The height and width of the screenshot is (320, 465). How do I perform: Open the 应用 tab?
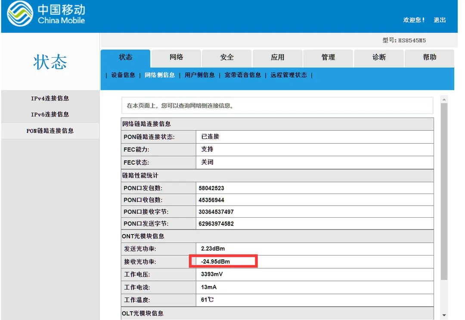pos(278,58)
